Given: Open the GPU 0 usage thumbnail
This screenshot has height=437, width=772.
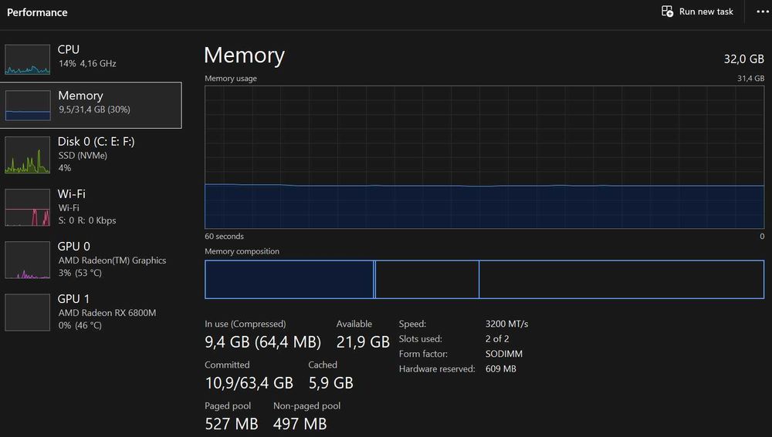Looking at the screenshot, I should click(28, 260).
